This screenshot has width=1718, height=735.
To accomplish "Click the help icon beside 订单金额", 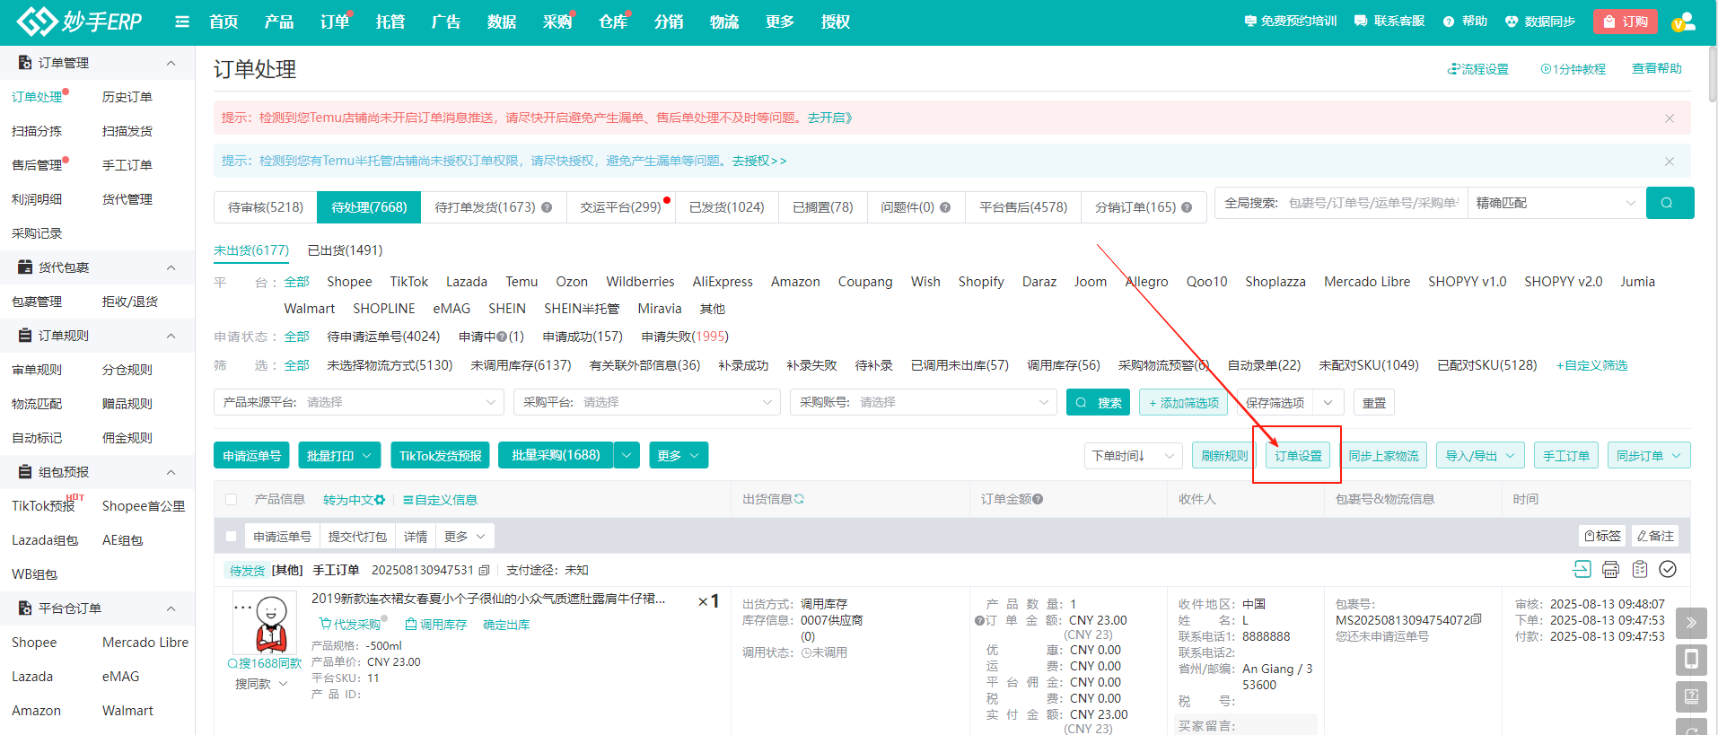I will click(x=1038, y=499).
